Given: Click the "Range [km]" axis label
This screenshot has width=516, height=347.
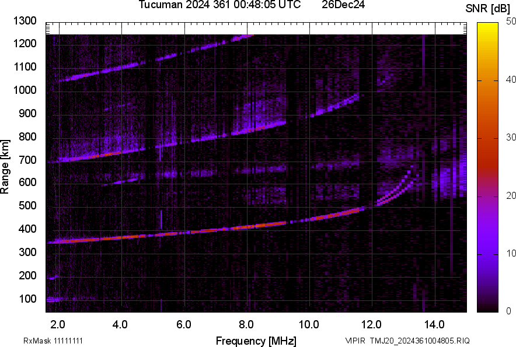Looking at the screenshot, I should coord(5,167).
